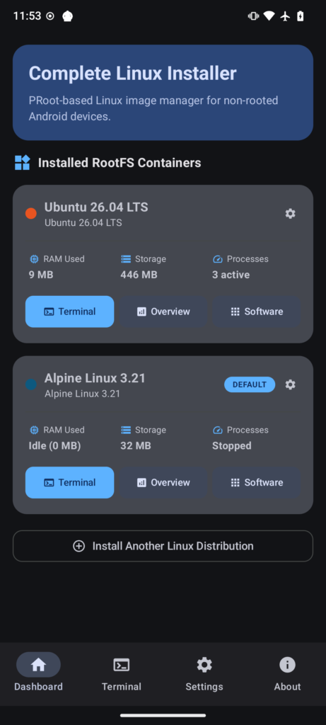Open Overview for Alpine Linux 3.21
The image size is (326, 725).
163,483
